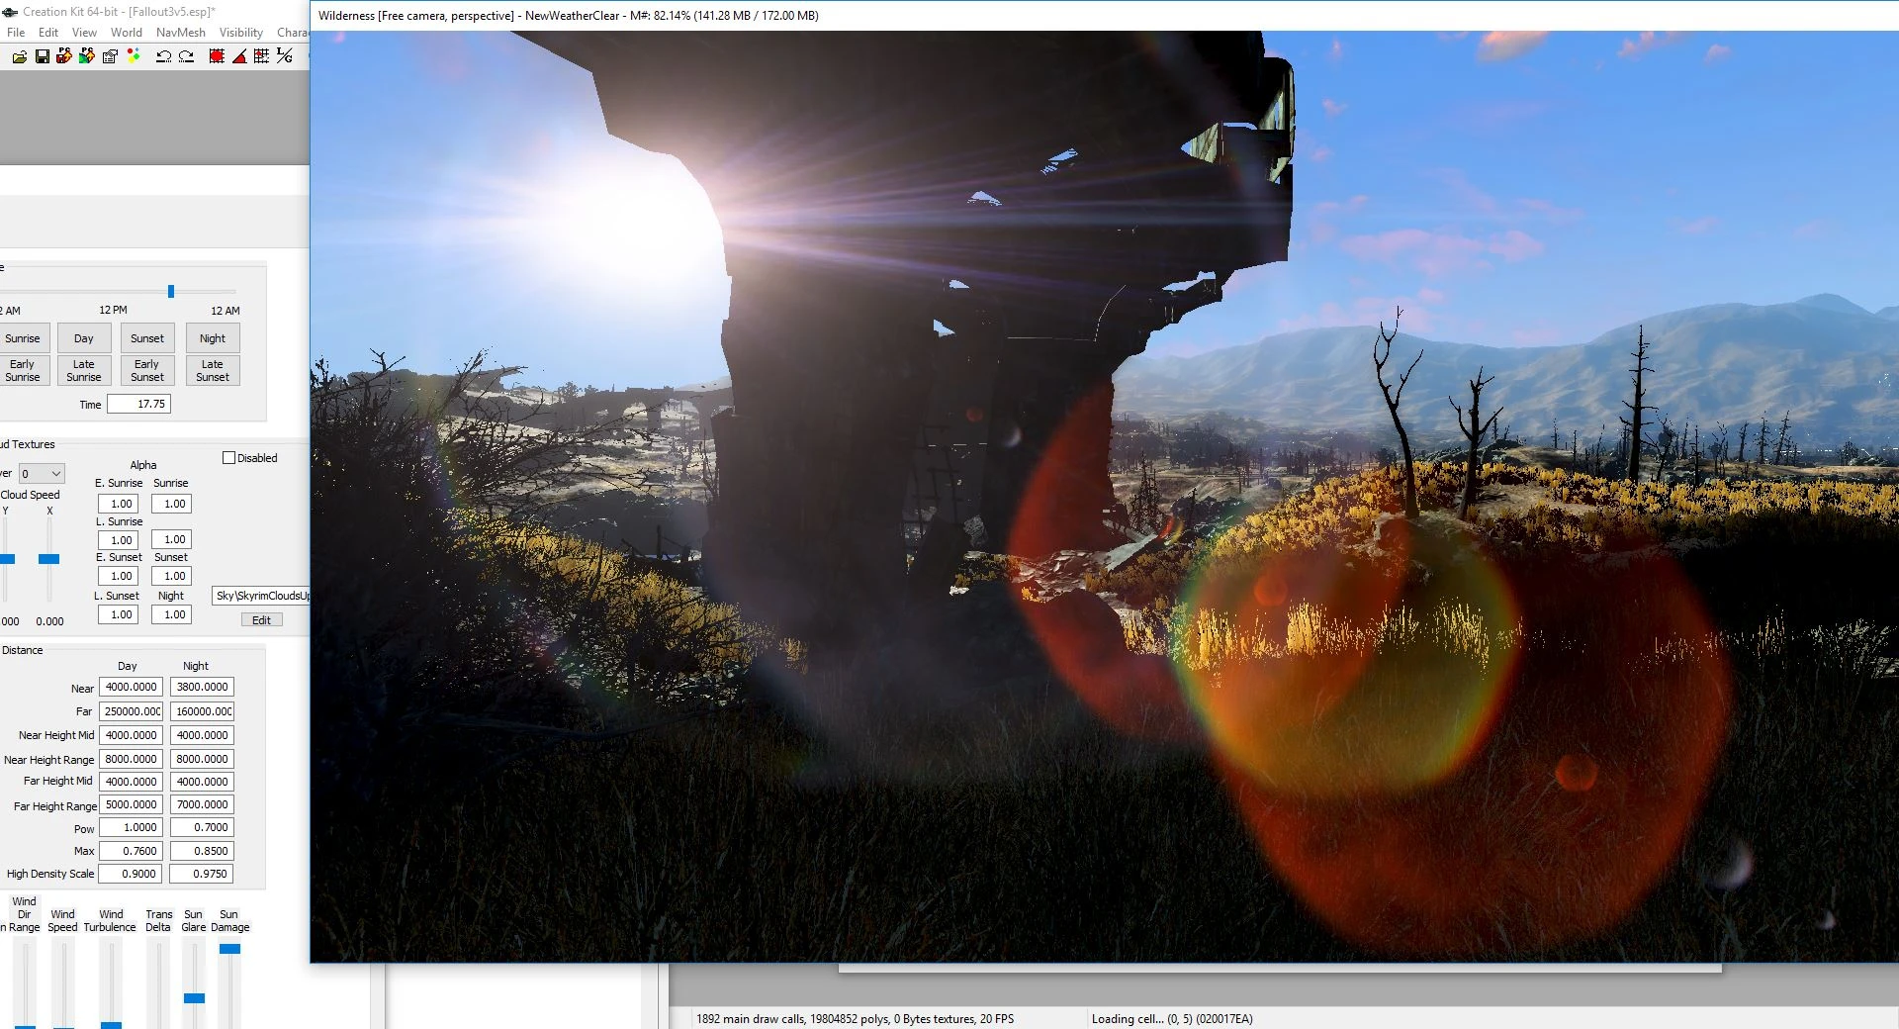This screenshot has height=1029, width=1899.
Task: Click the time-of-day slider handle
Action: pos(171,291)
